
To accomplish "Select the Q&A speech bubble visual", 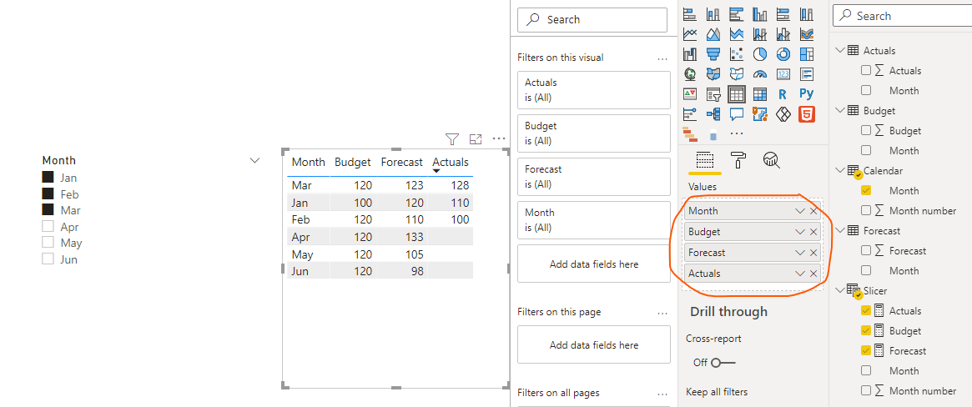I will click(x=737, y=114).
